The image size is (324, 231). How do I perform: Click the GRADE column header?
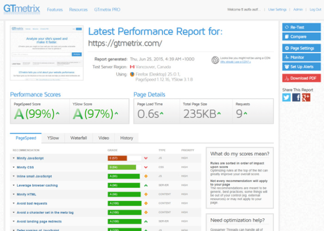tap(112, 150)
